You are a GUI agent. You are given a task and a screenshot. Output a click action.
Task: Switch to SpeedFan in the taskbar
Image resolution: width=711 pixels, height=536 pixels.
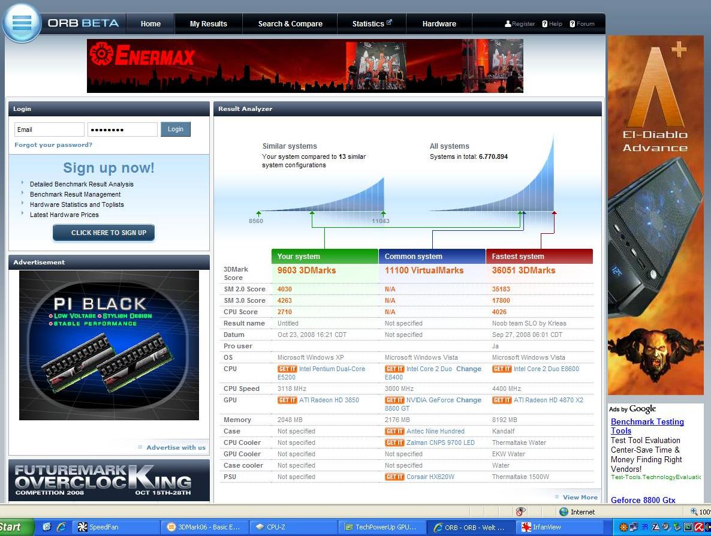coord(116,527)
